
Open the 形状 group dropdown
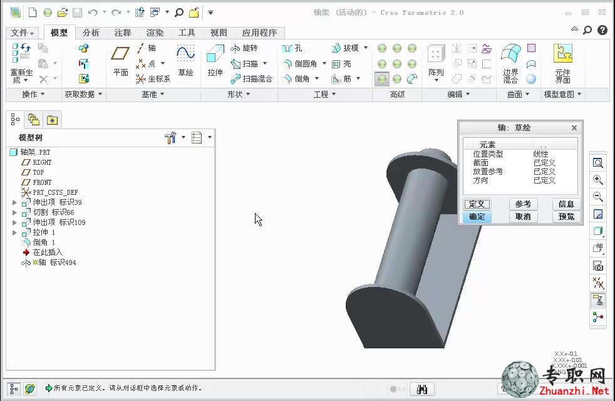[239, 95]
